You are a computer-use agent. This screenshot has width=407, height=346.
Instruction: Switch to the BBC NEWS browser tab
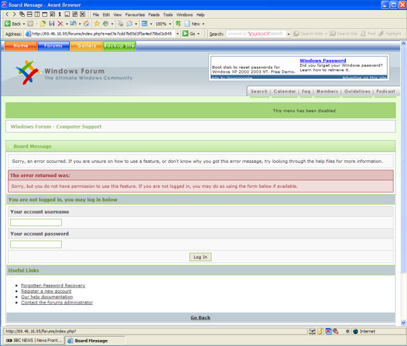point(34,340)
